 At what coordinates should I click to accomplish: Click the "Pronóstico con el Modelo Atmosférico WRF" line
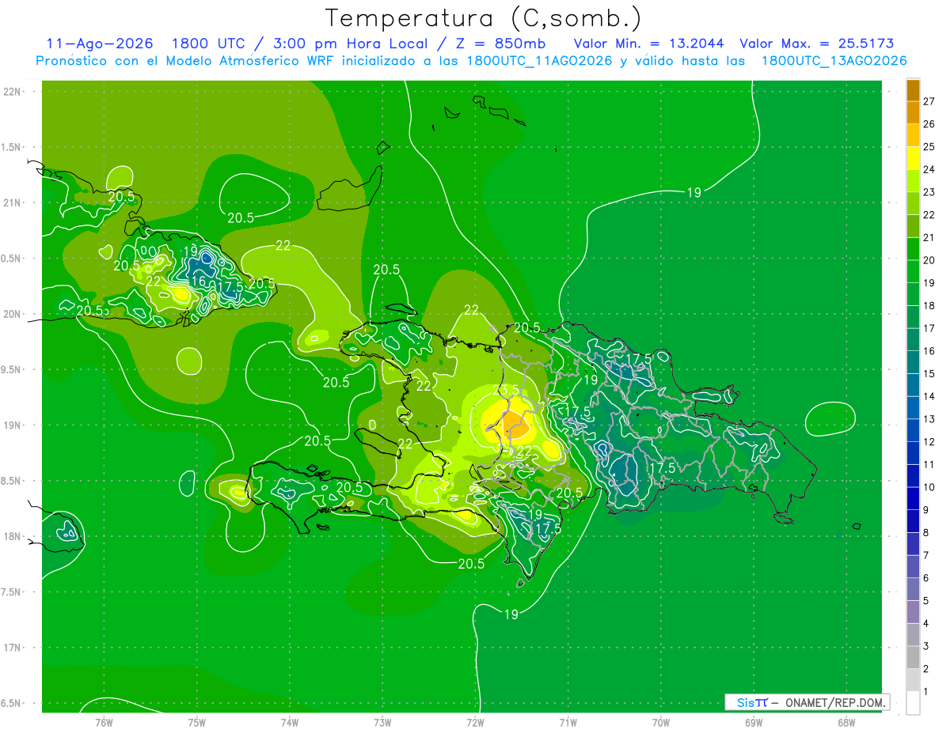click(471, 61)
